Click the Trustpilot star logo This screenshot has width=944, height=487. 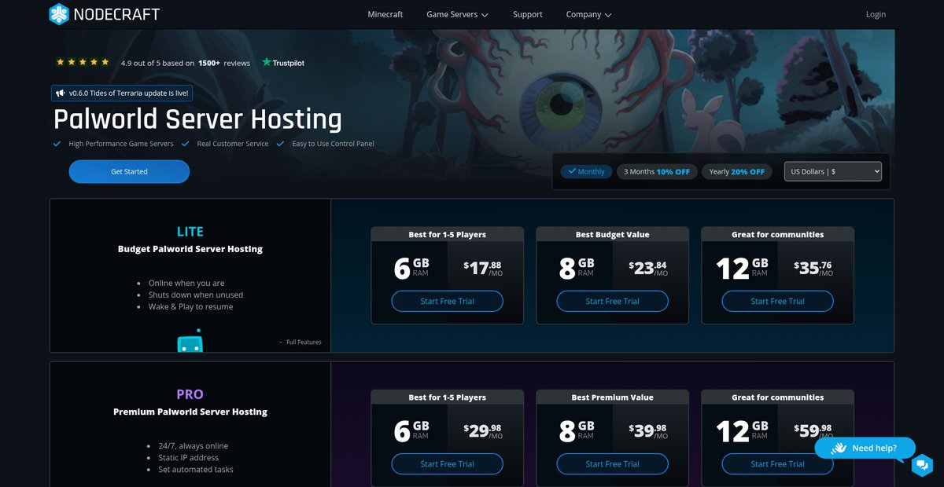[x=267, y=62]
